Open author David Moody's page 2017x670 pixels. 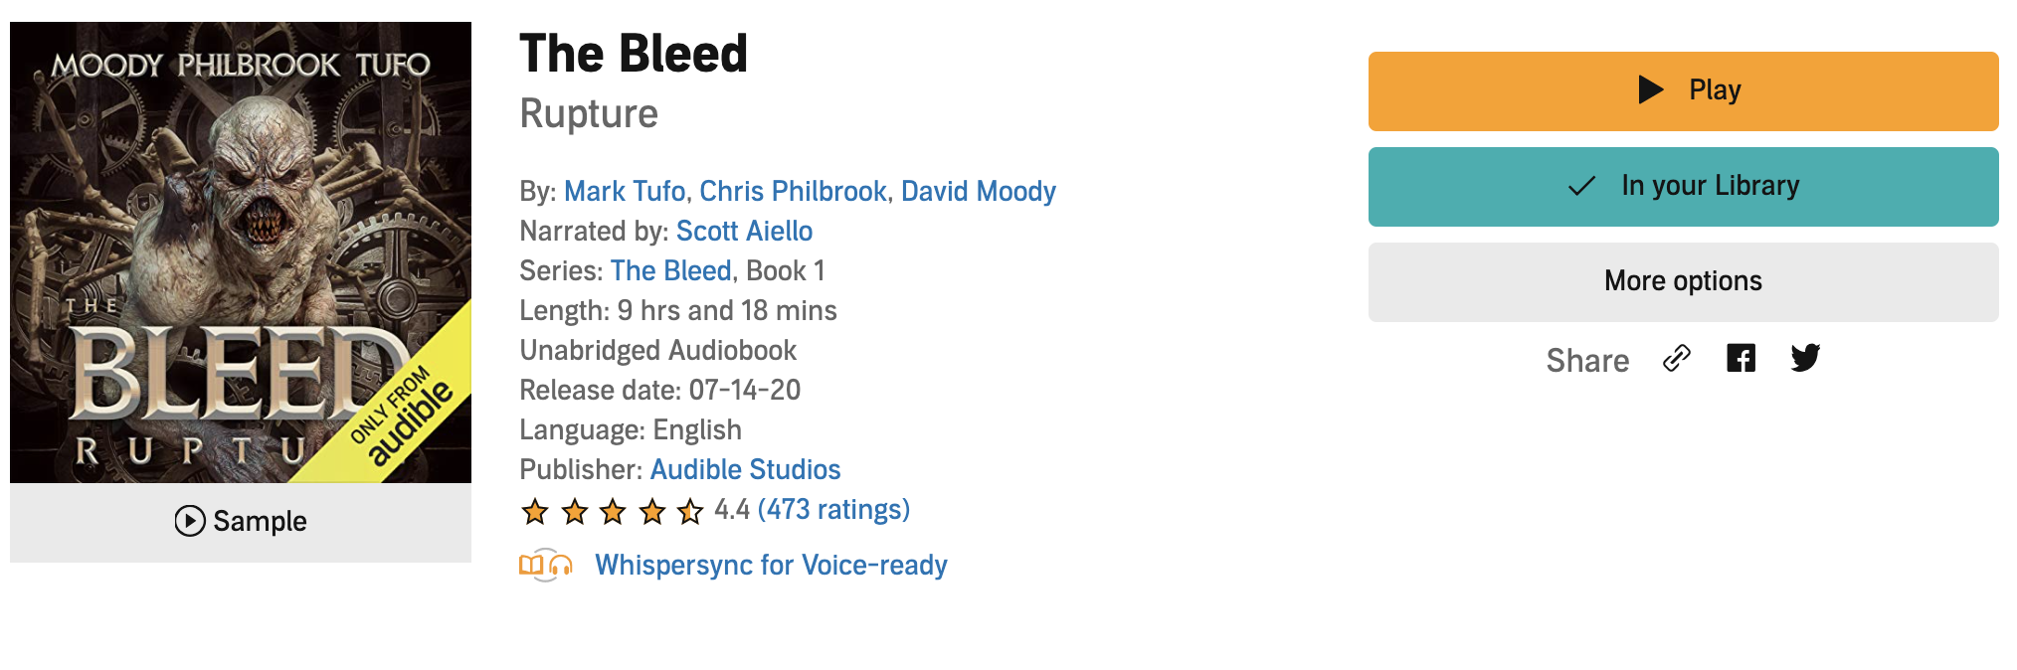[978, 191]
